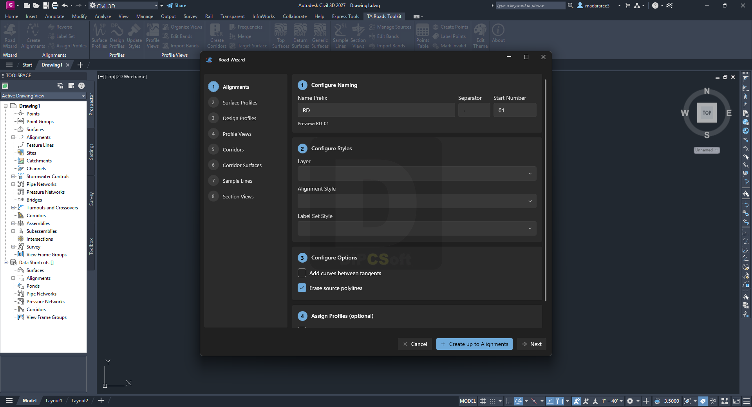Click the Open folder icon in quick access toolbar
This screenshot has height=407, width=752.
[36, 5]
